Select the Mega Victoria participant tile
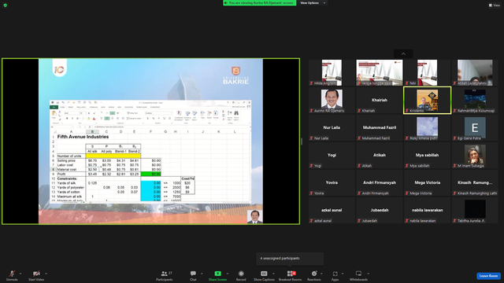504x283 pixels. (x=427, y=183)
